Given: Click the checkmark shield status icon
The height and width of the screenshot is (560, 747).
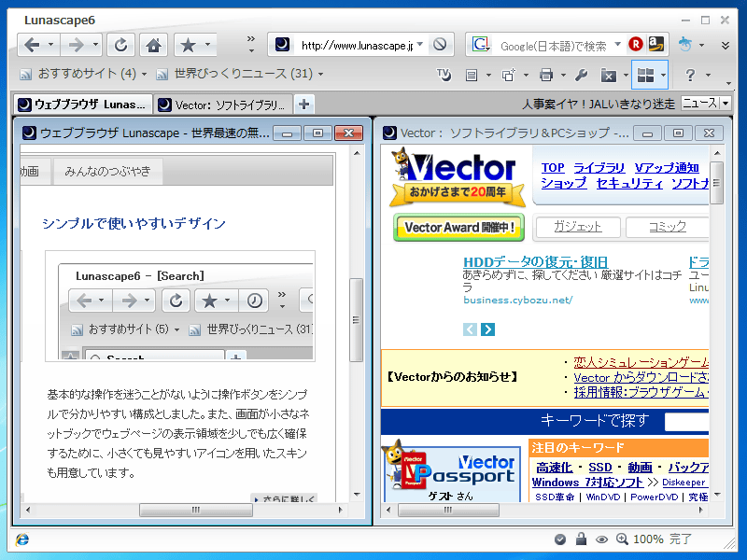Looking at the screenshot, I should [x=560, y=539].
